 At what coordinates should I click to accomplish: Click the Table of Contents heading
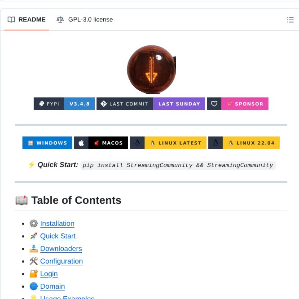(x=76, y=200)
